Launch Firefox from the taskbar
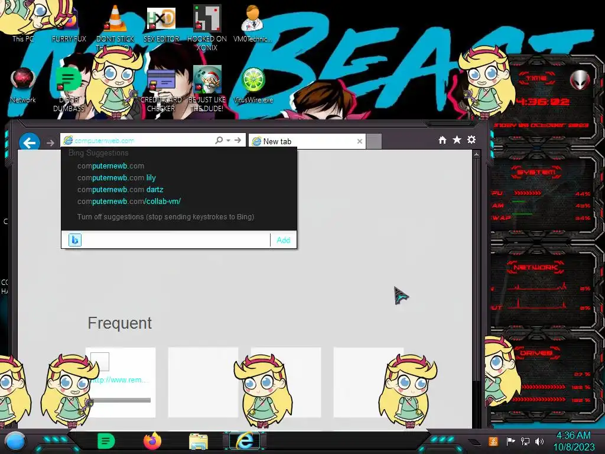This screenshot has height=454, width=605. (152, 441)
